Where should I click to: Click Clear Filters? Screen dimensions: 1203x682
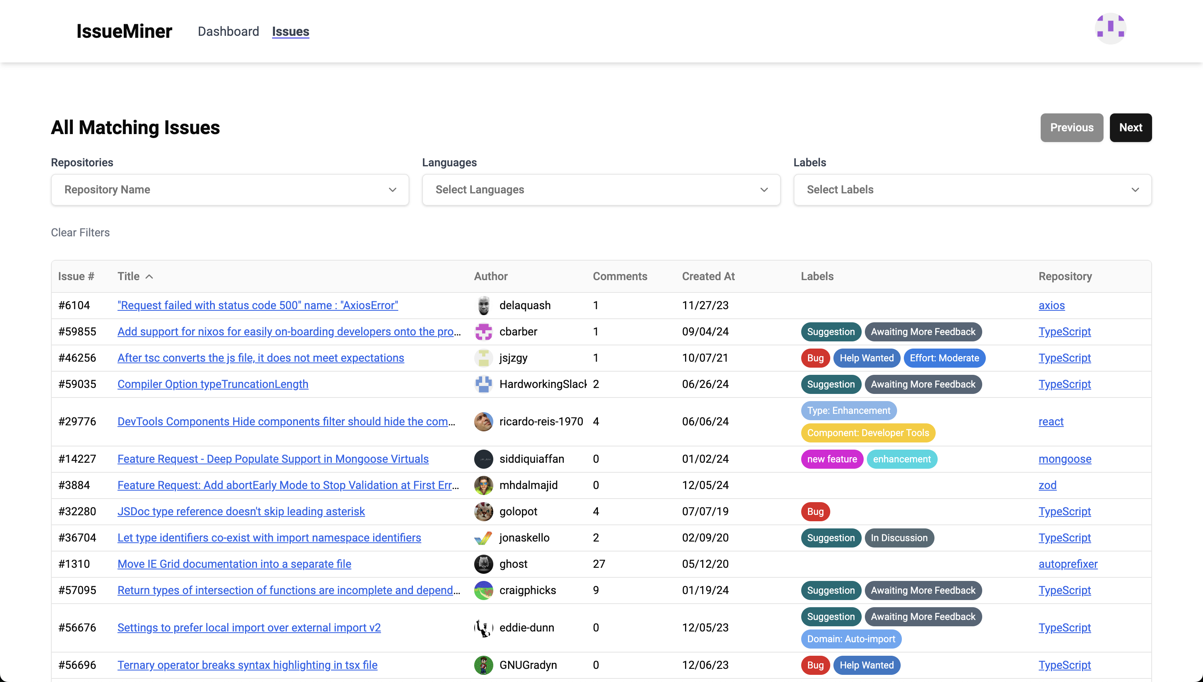80,232
